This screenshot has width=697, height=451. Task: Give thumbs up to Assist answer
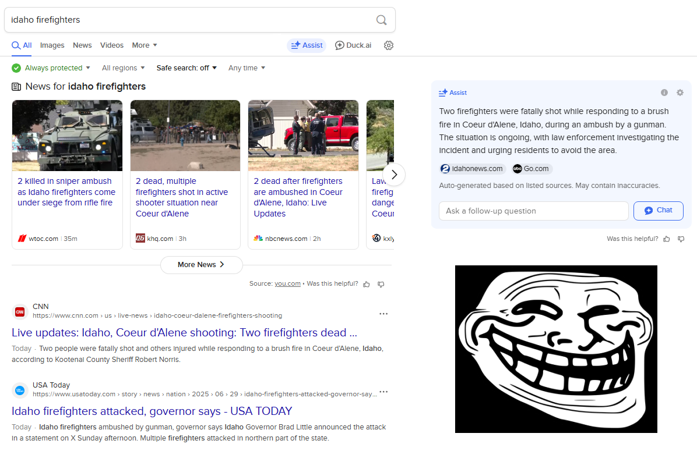click(666, 239)
